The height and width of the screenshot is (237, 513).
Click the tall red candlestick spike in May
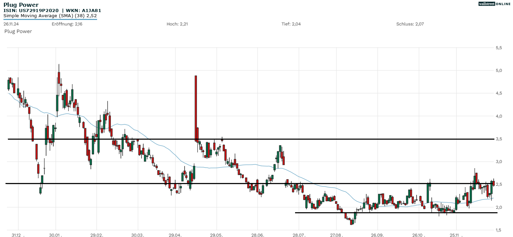point(196,103)
